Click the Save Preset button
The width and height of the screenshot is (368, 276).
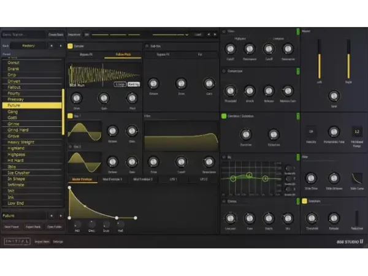point(12,227)
